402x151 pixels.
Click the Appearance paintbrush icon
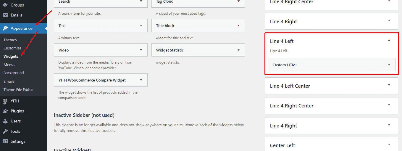point(5,28)
